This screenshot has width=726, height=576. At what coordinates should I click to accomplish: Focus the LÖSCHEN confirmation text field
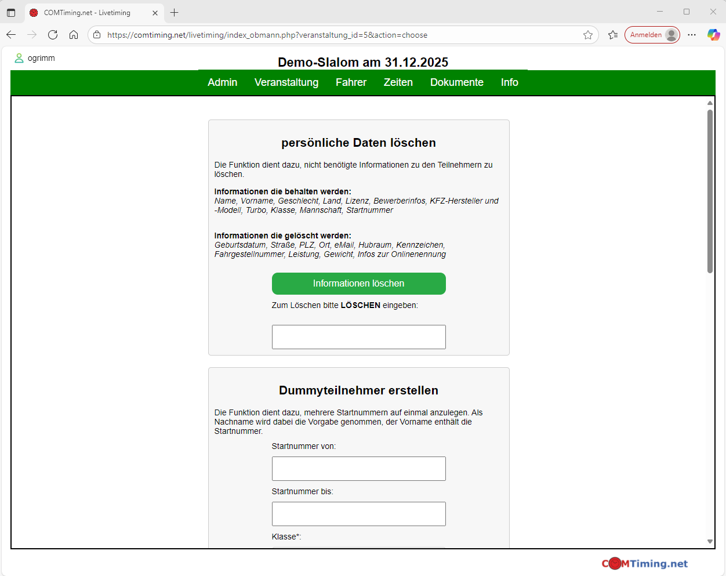coord(358,337)
